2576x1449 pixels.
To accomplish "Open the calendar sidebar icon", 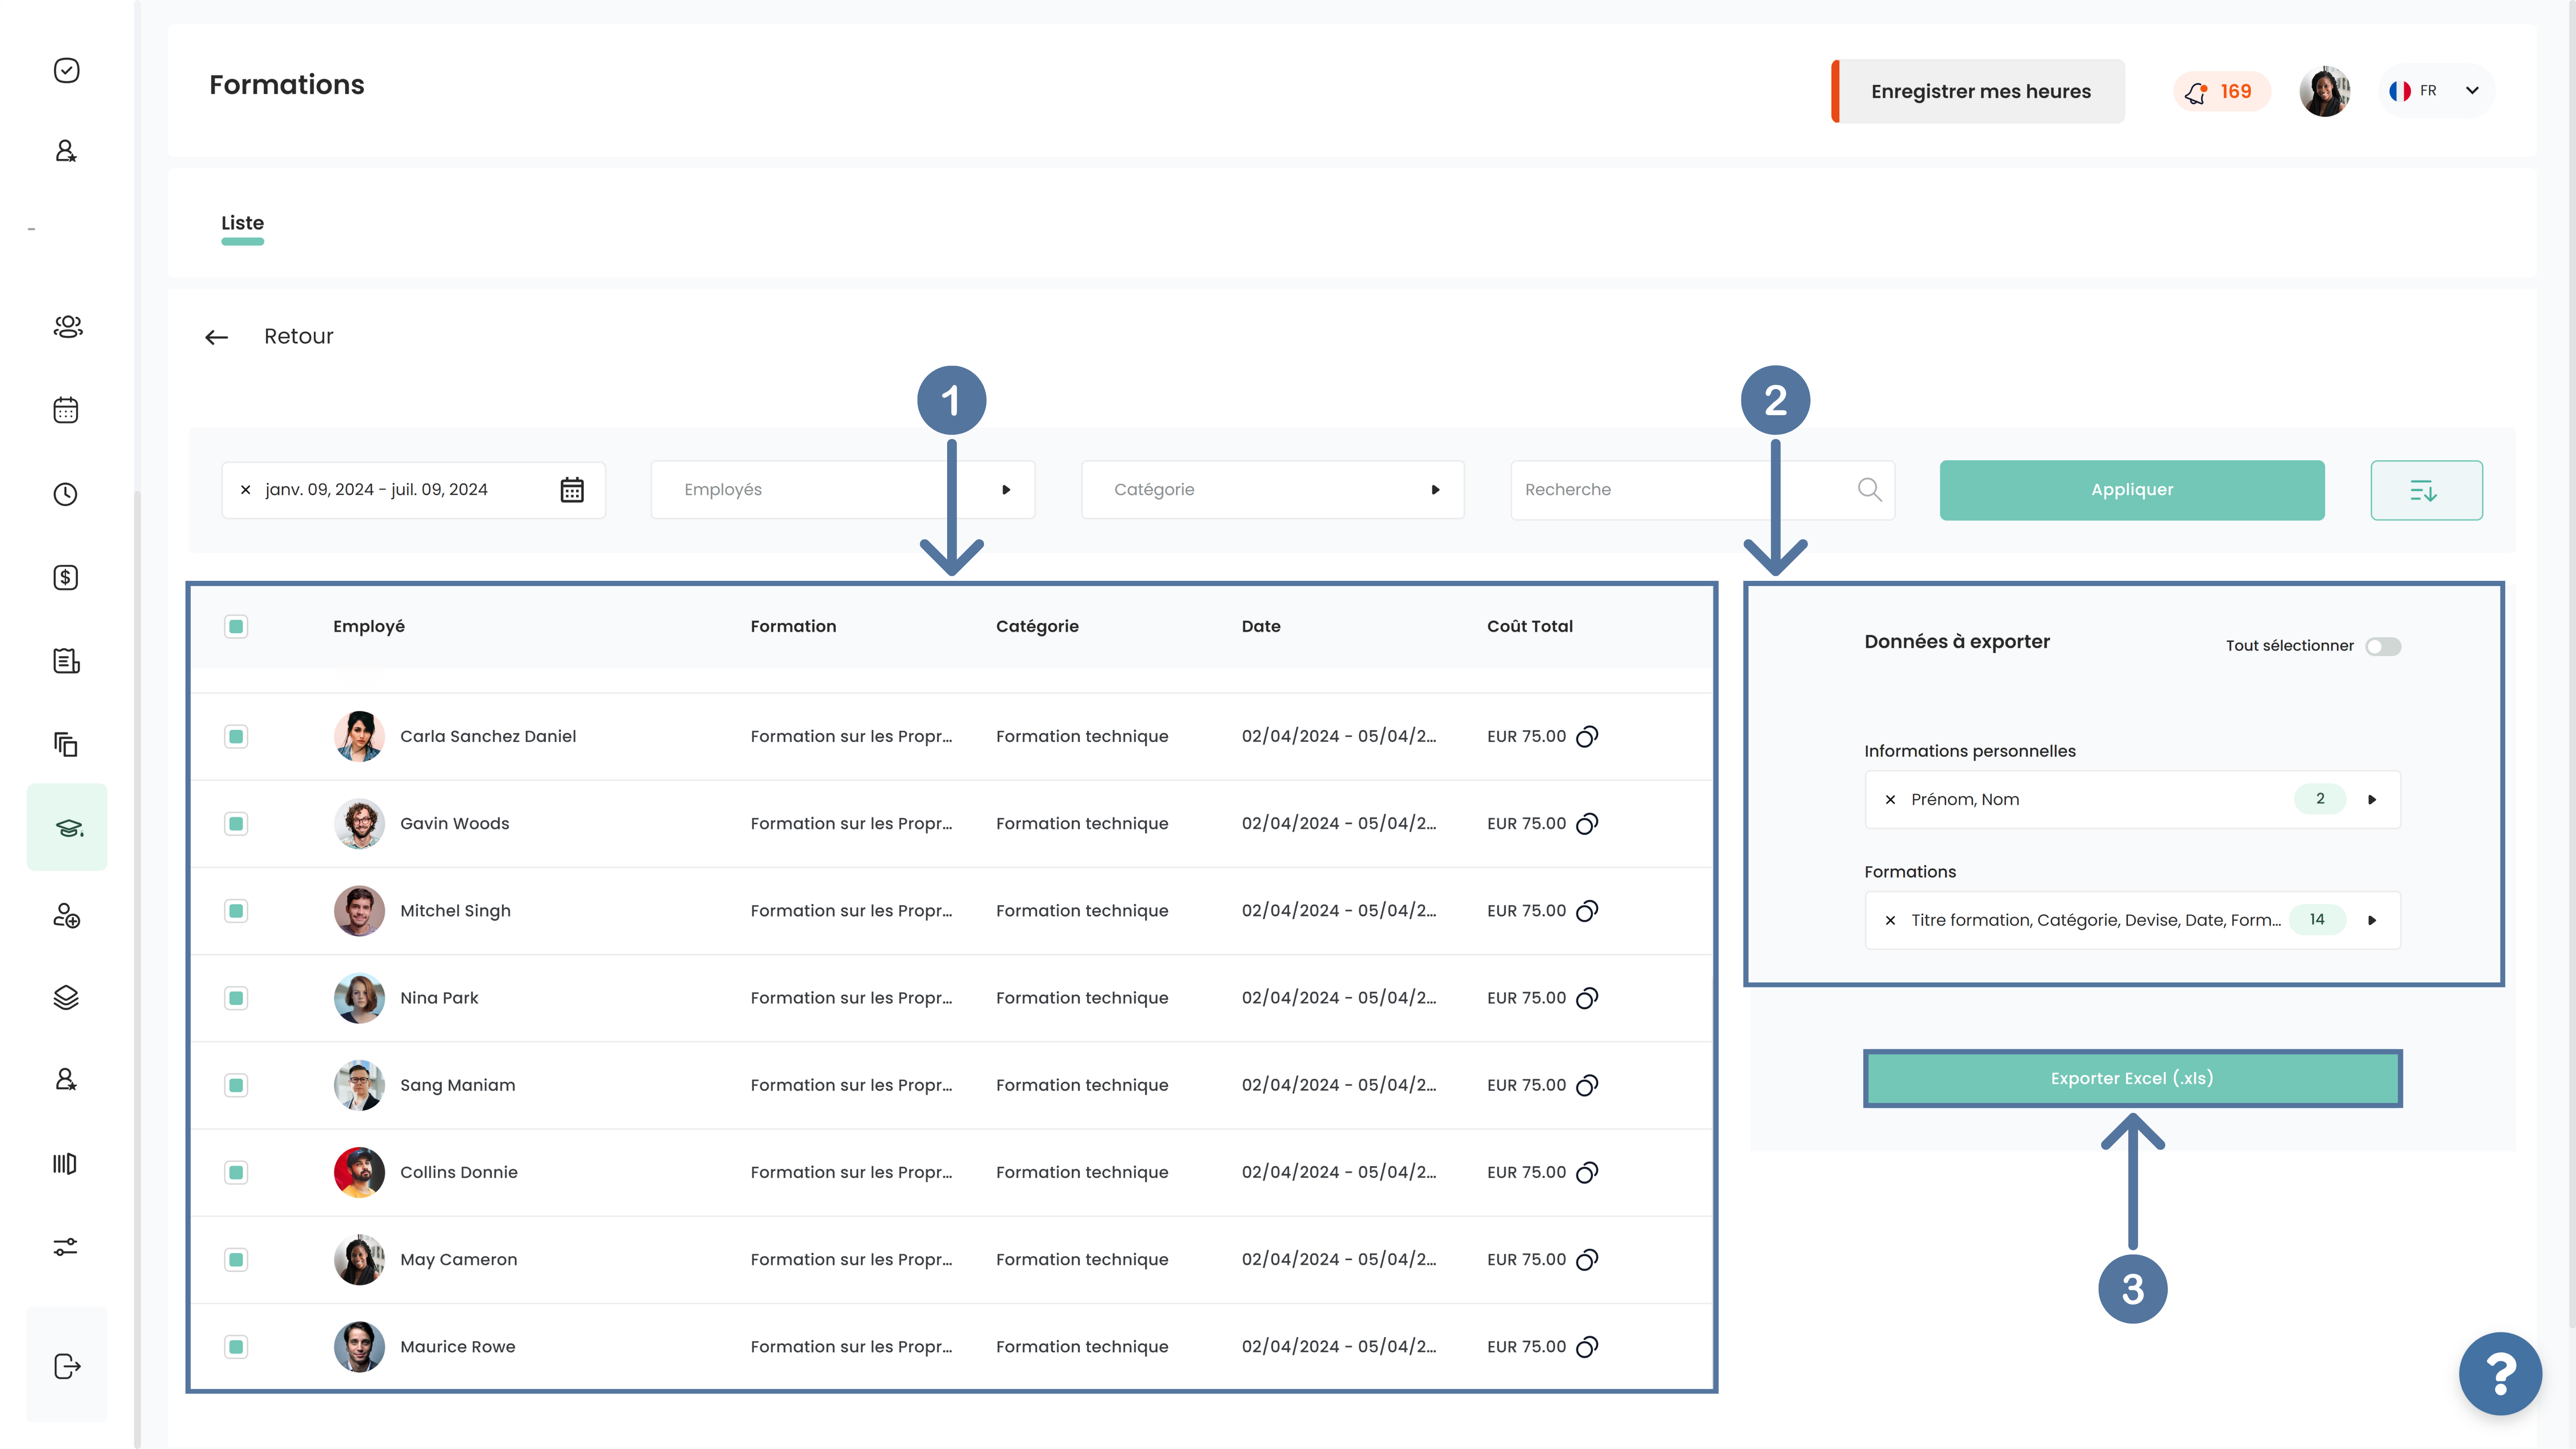I will click(x=66, y=410).
